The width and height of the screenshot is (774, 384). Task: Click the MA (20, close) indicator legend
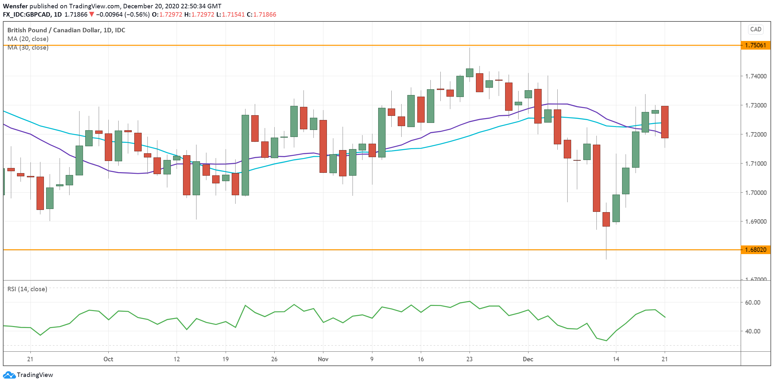click(x=28, y=39)
